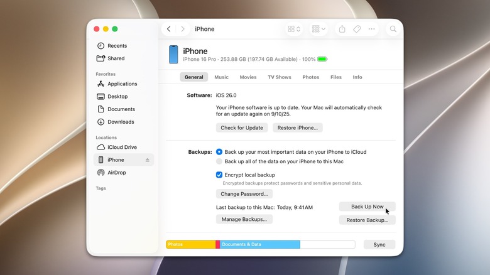Screen dimensions: 490x275
Task: Open iCloud Drive in the sidebar
Action: (124, 147)
